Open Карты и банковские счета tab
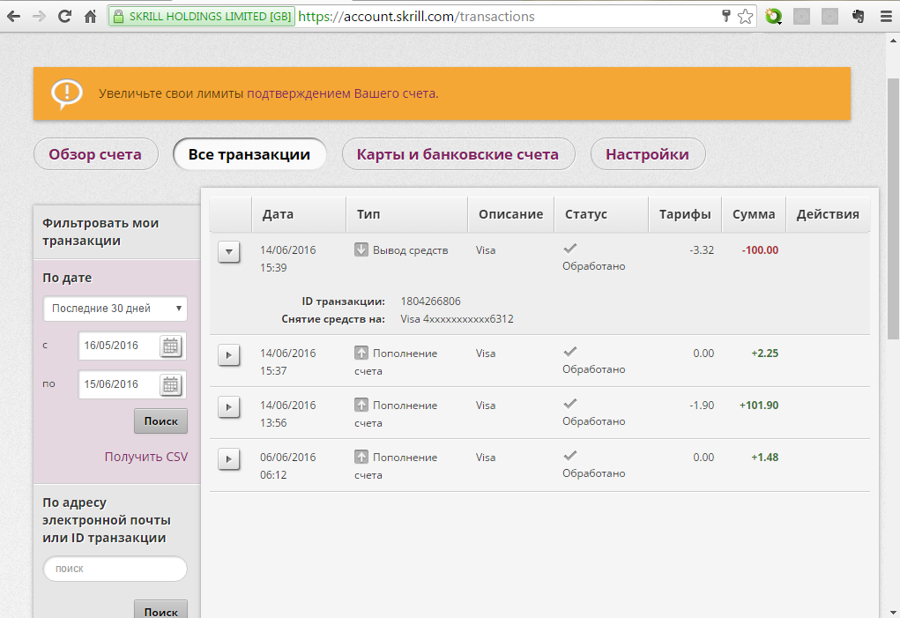Image resolution: width=900 pixels, height=618 pixels. 458,153
